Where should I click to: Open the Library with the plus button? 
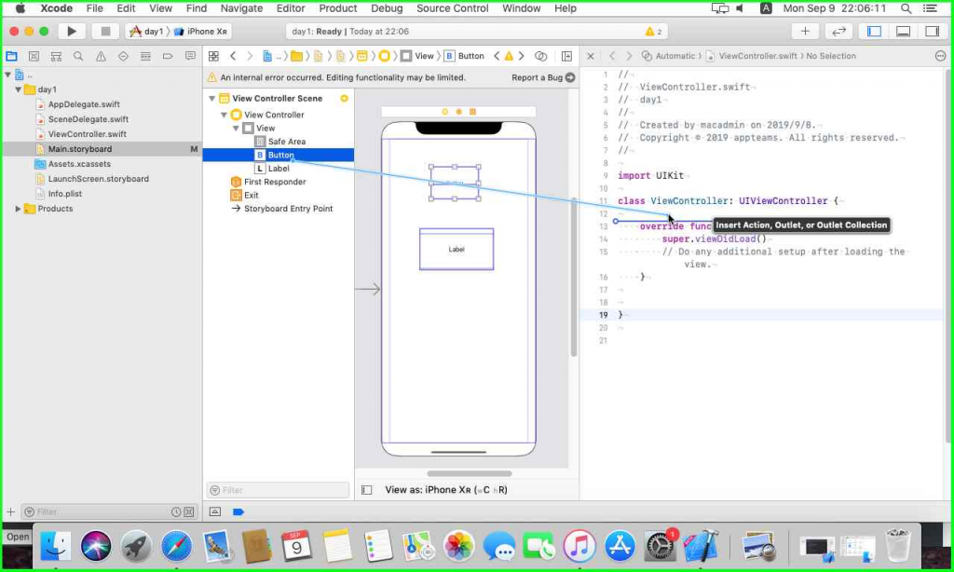[805, 31]
